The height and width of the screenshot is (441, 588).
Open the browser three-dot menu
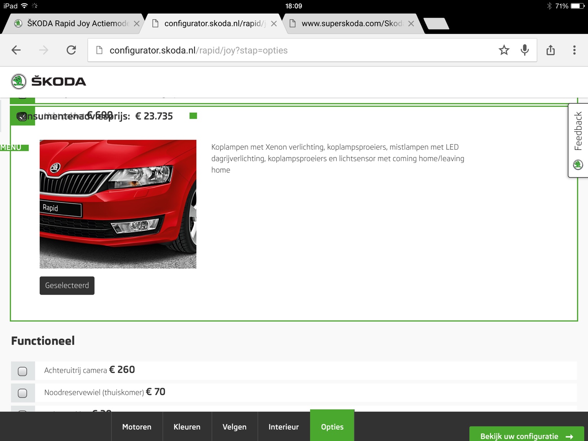click(x=574, y=50)
